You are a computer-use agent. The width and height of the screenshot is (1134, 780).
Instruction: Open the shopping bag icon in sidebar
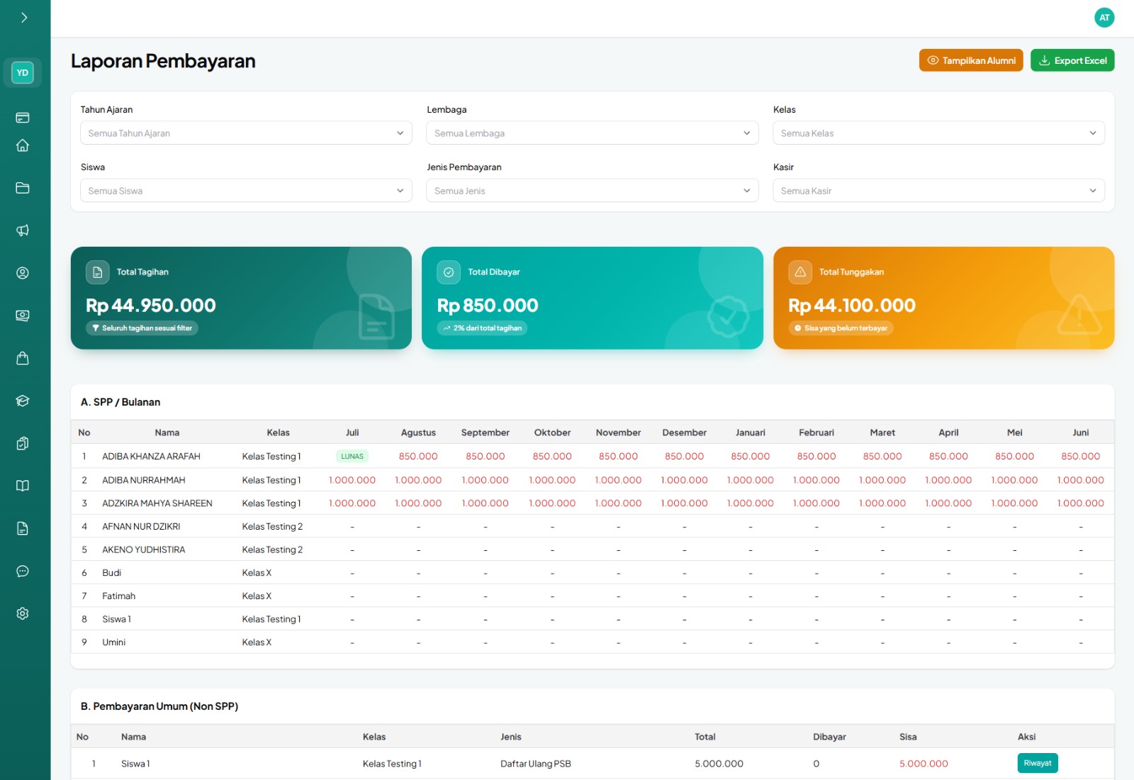(23, 358)
